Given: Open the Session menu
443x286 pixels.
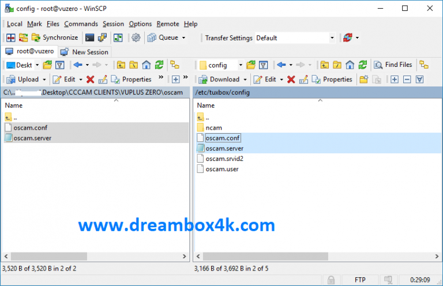Looking at the screenshot, I should click(113, 24).
